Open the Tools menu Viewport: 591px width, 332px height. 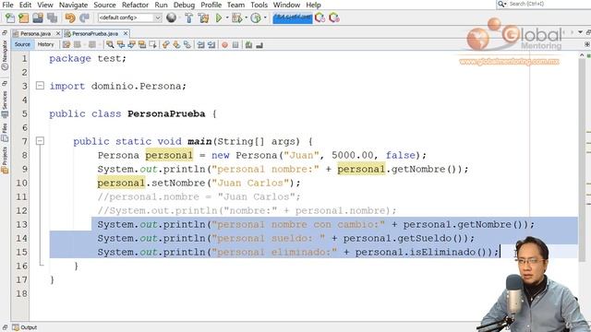(x=259, y=5)
